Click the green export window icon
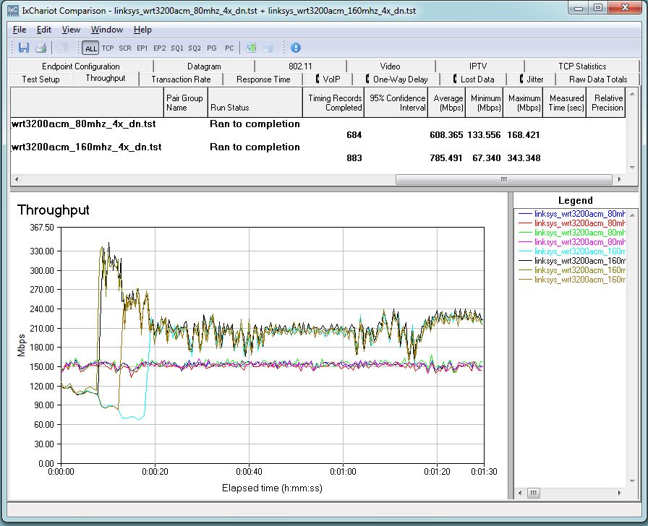 click(x=251, y=48)
